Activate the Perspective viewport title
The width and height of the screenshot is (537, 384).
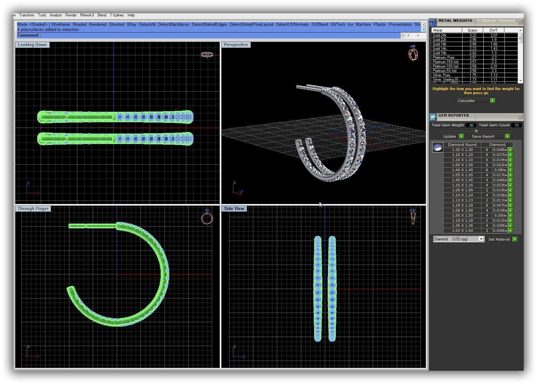click(236, 45)
